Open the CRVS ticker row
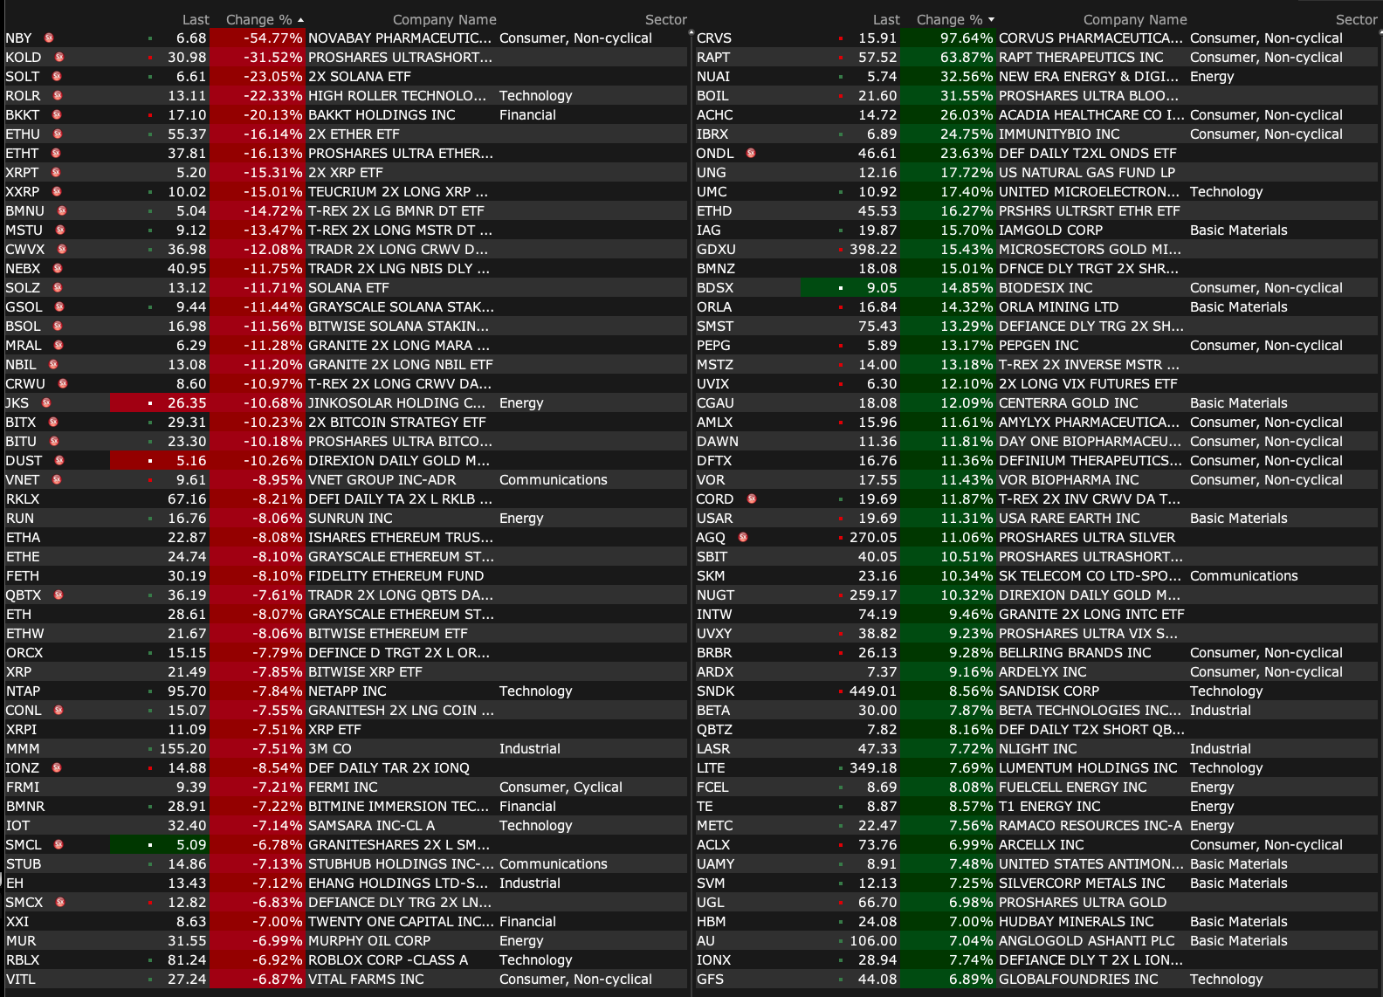1383x997 pixels. pos(714,38)
